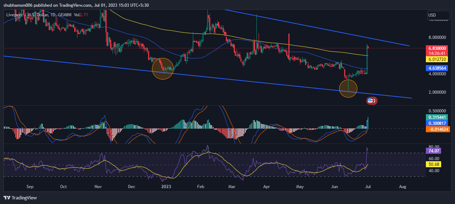Screen dimensions: 455x204
Task: Click the Jun label on time axis
Action: (334, 186)
